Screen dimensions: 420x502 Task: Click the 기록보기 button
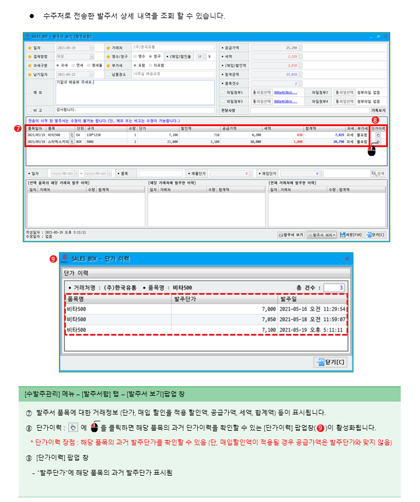[378, 110]
